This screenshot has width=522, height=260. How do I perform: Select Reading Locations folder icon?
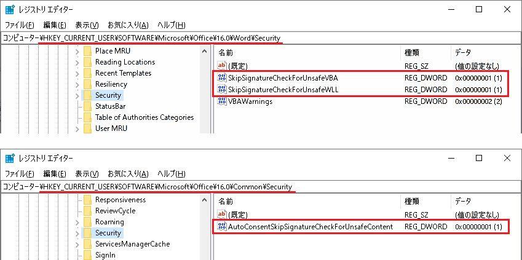(x=87, y=62)
